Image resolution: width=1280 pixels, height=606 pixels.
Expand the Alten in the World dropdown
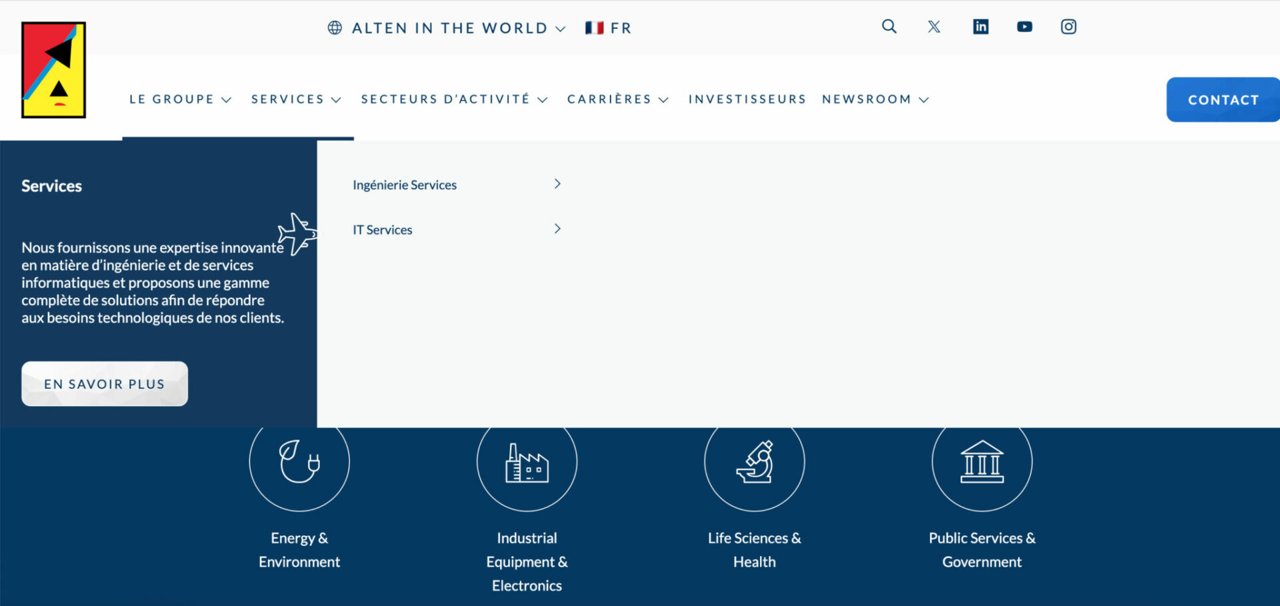tap(447, 28)
